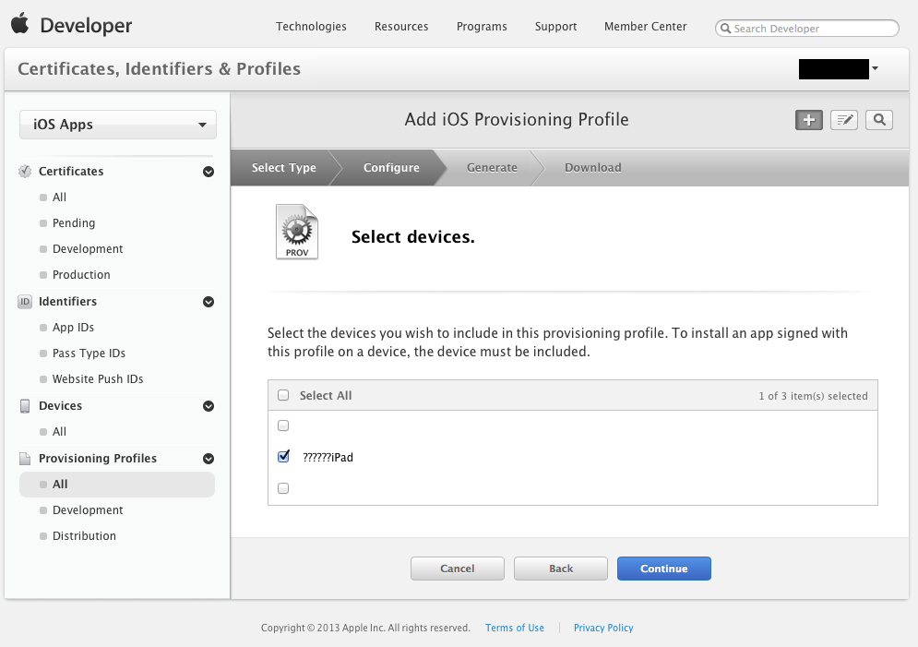Click the ??????iPad device name
The image size is (918, 647).
click(x=328, y=457)
